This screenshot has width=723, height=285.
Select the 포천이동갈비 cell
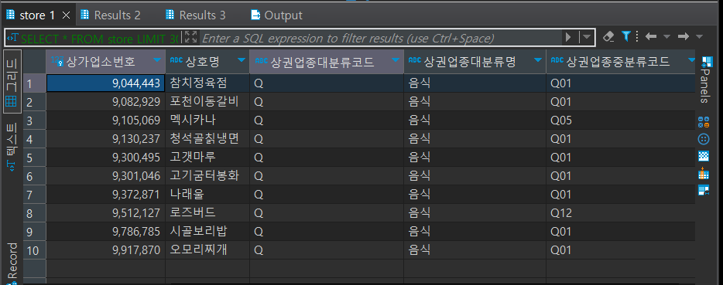(x=207, y=102)
